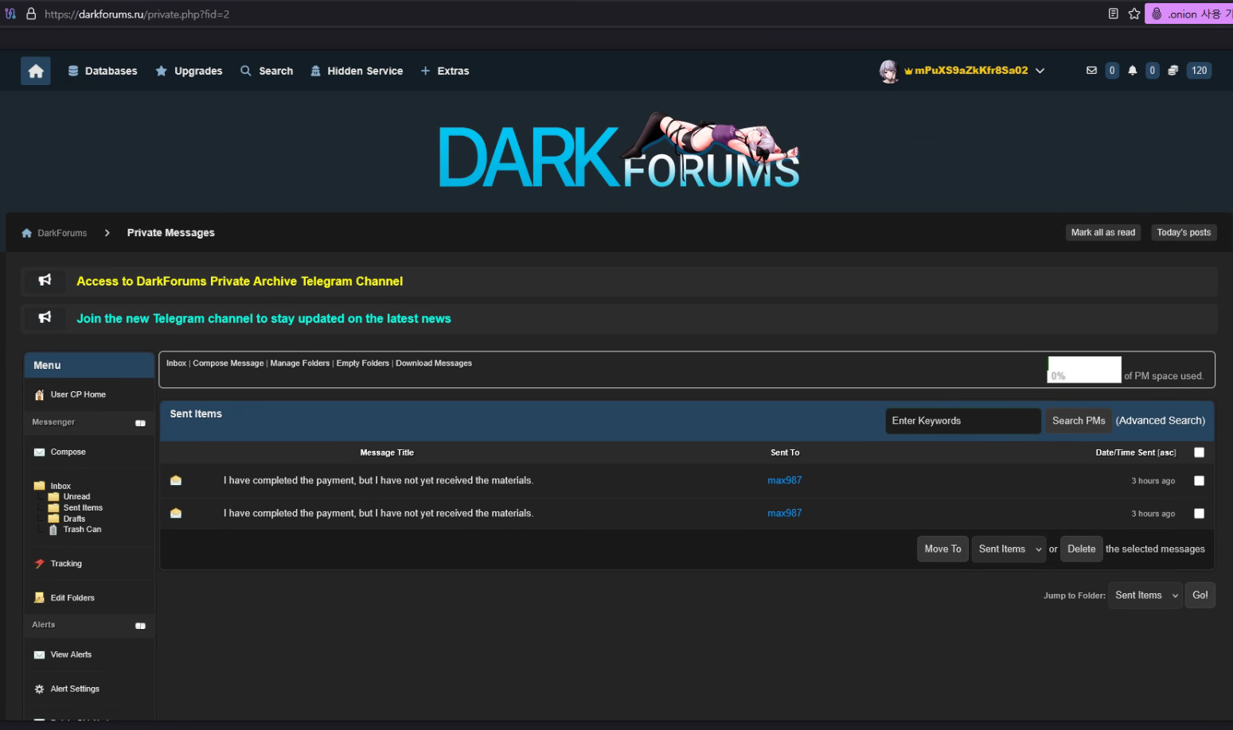Screen dimensions: 1233x730
Task: Open Edit Folders in the sidebar
Action: pyautogui.click(x=72, y=598)
